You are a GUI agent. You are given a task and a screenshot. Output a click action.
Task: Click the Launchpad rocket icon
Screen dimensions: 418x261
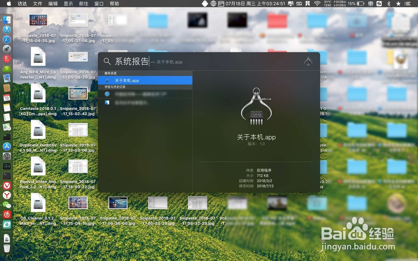(7, 49)
